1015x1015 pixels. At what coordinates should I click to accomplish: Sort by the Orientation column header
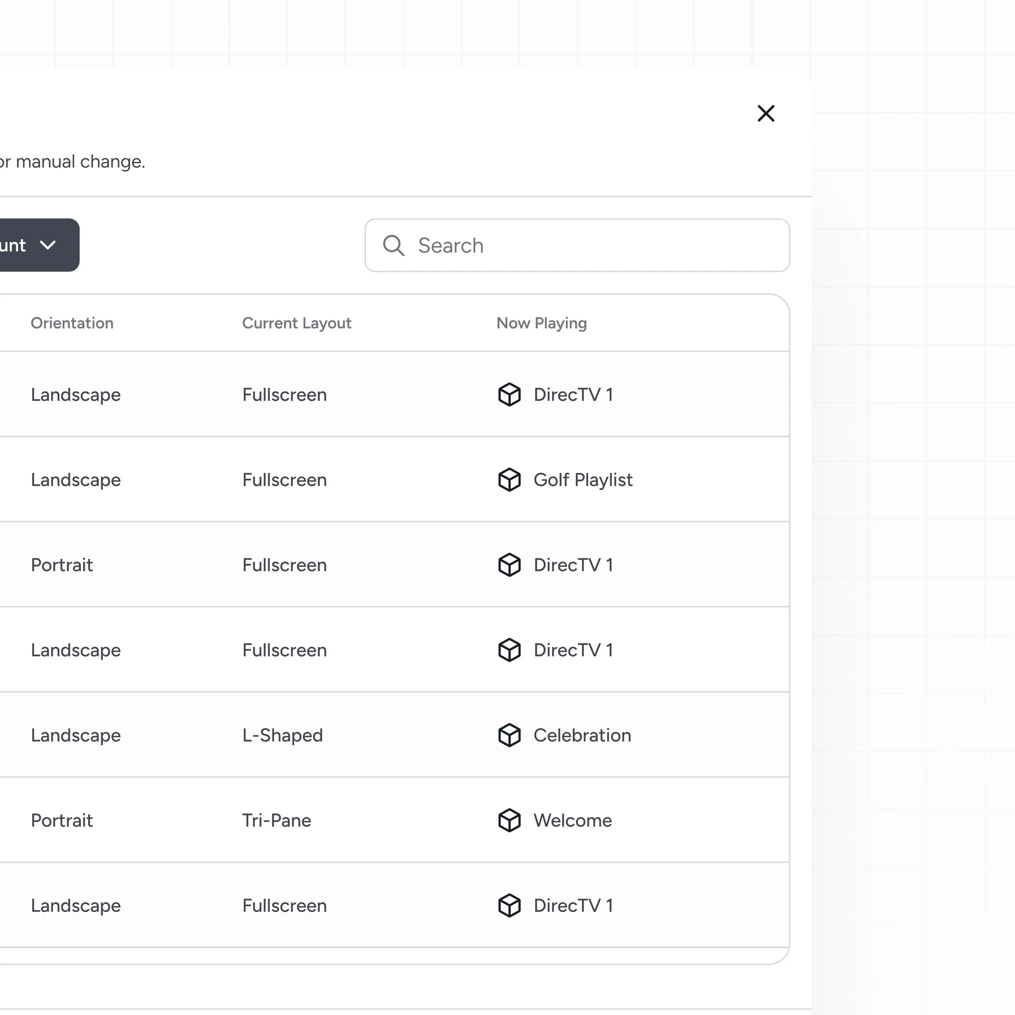[72, 323]
